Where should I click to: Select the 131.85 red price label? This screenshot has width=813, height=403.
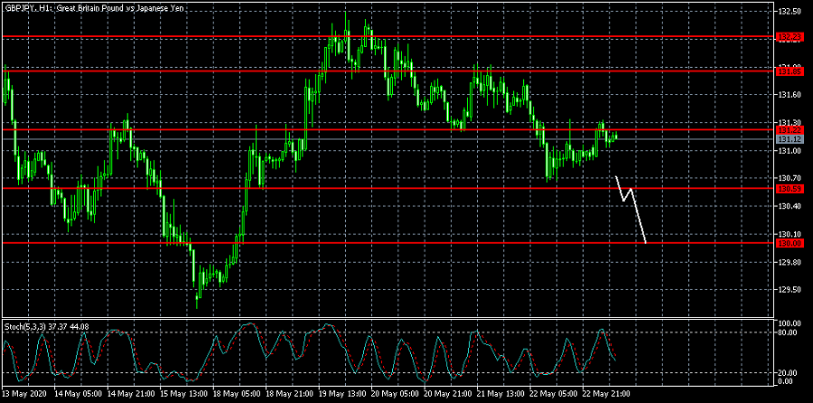coord(790,70)
